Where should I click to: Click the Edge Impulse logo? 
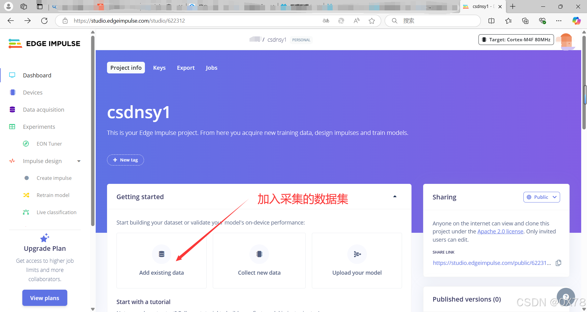point(44,43)
